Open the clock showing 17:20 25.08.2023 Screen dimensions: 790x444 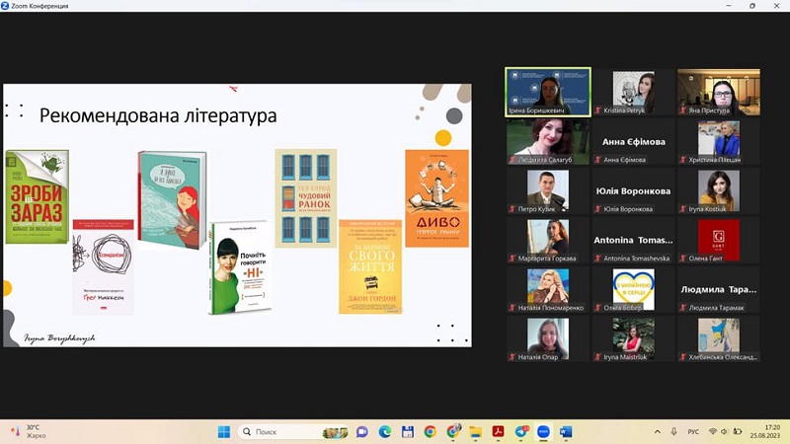(x=764, y=431)
